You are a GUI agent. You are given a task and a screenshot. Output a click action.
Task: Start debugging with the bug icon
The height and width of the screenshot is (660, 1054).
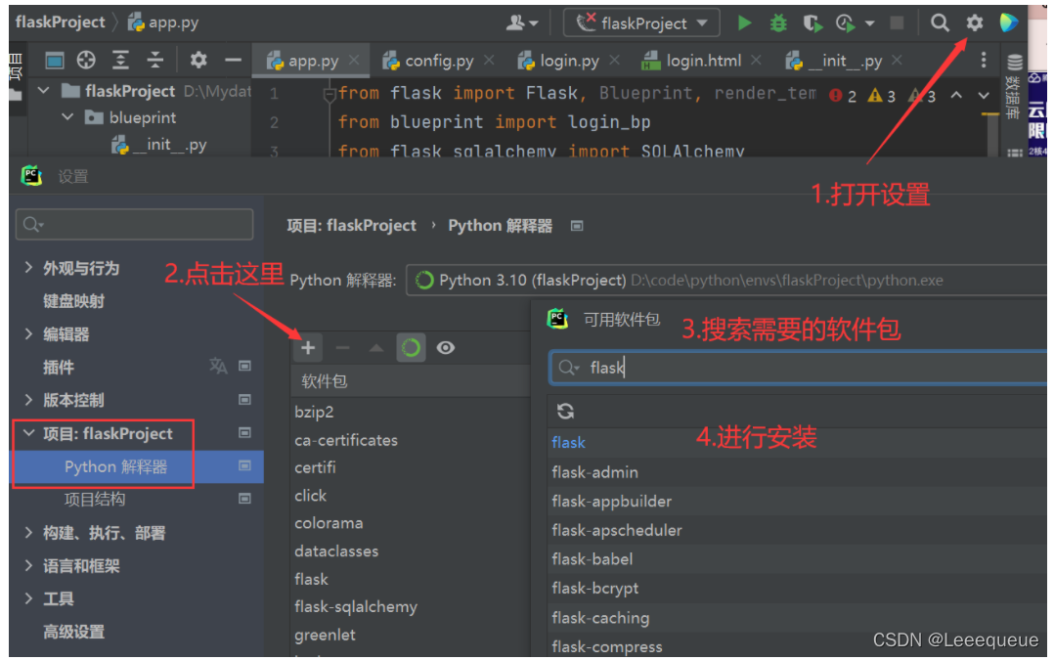pos(778,22)
